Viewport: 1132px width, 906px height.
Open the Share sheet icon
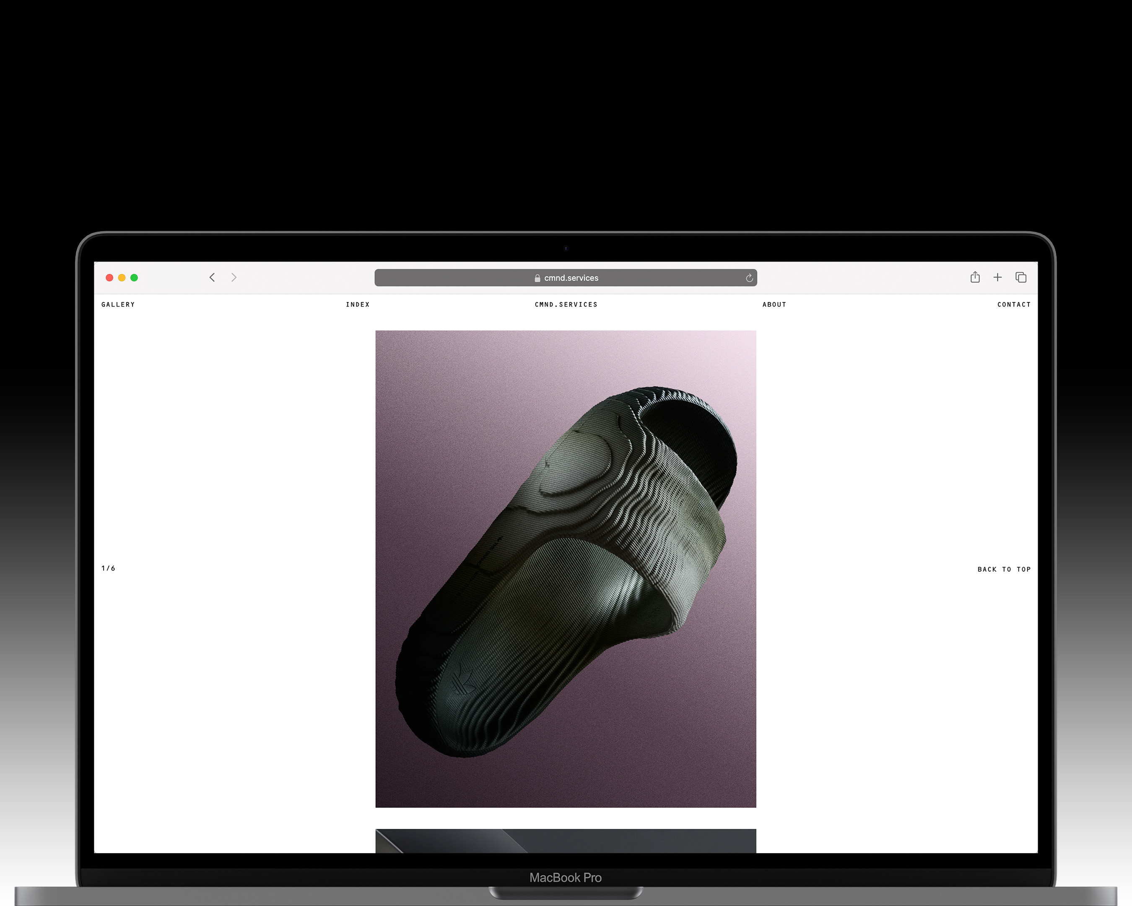(975, 277)
